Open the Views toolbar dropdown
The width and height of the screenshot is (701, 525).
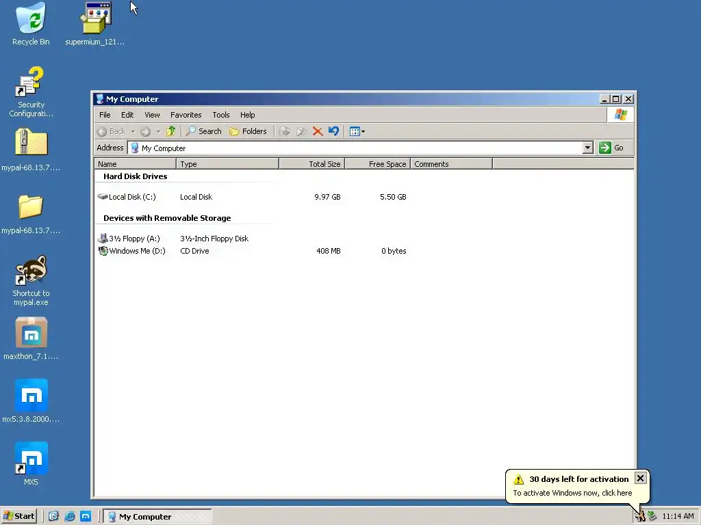pyautogui.click(x=357, y=131)
